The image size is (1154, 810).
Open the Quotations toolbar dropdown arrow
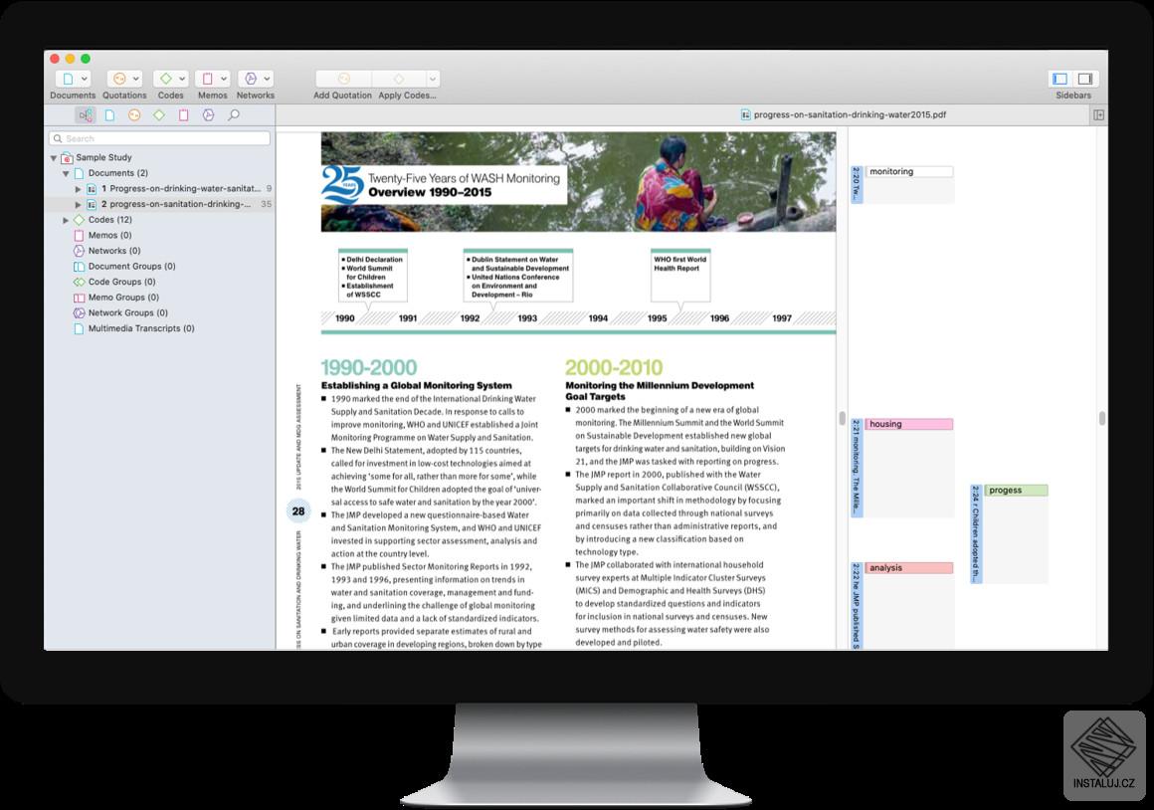point(136,79)
